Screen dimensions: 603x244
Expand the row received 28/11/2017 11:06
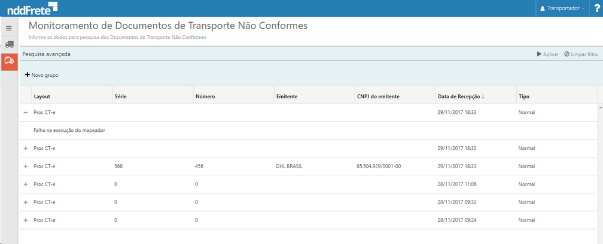(x=26, y=184)
